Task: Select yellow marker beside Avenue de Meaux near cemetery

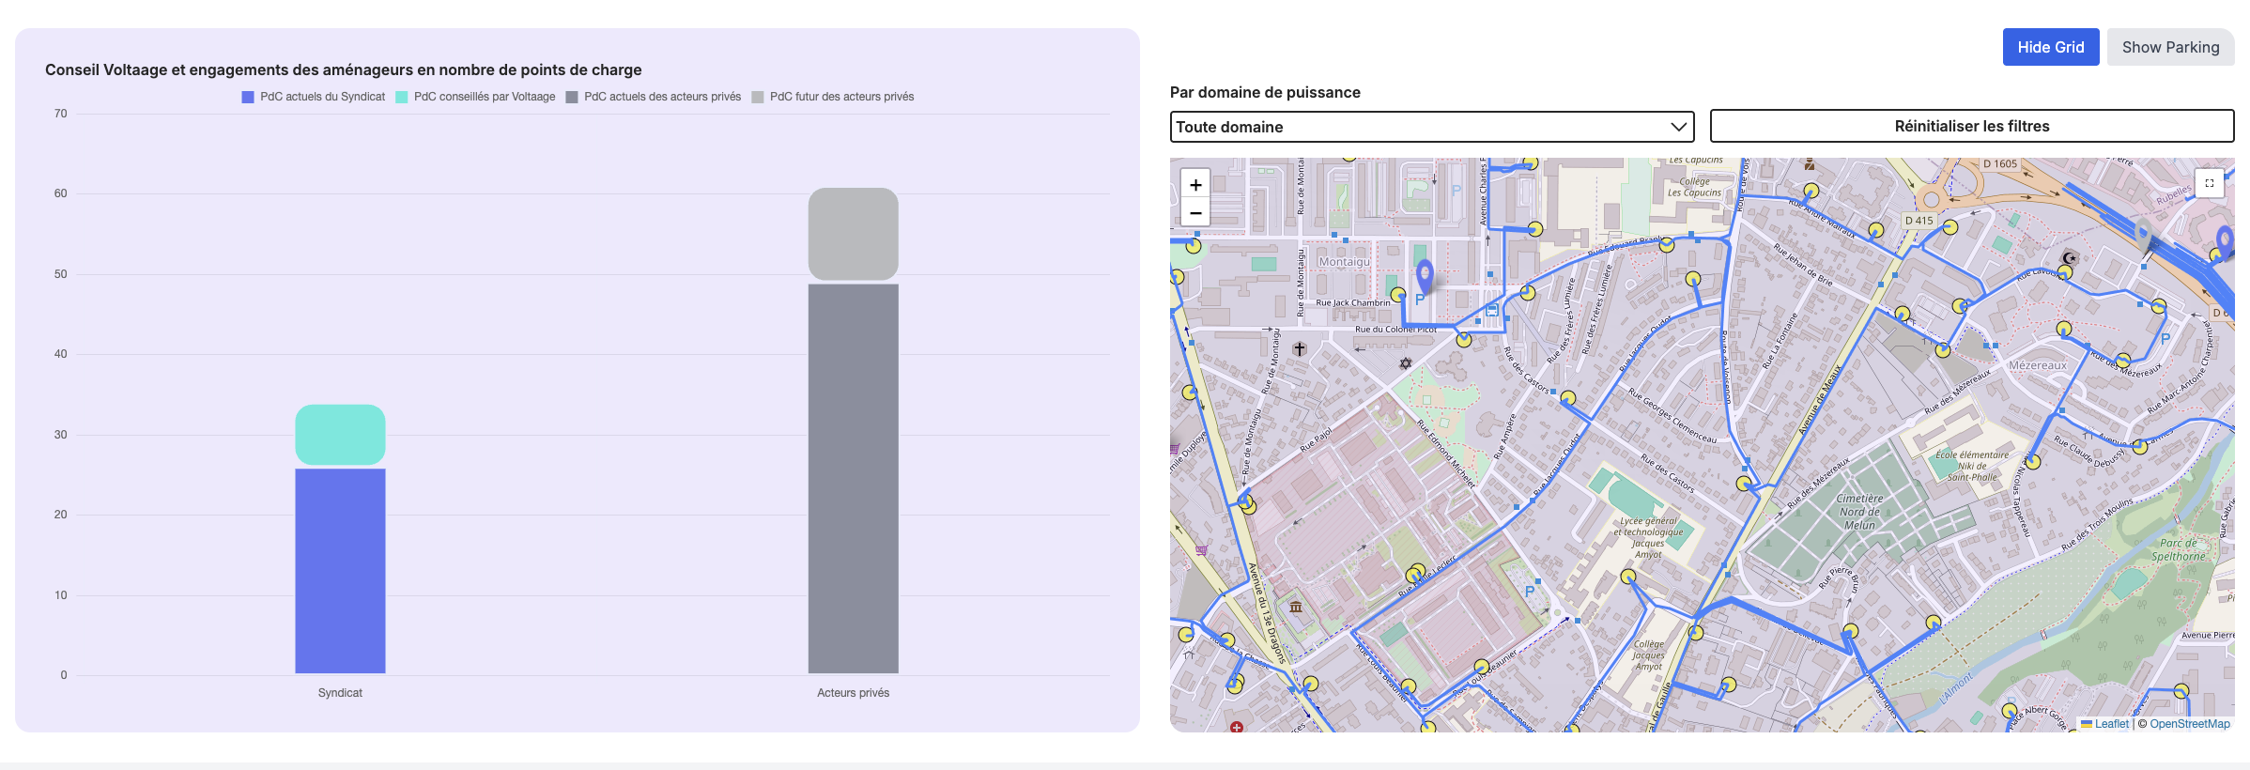Action: point(1744,485)
